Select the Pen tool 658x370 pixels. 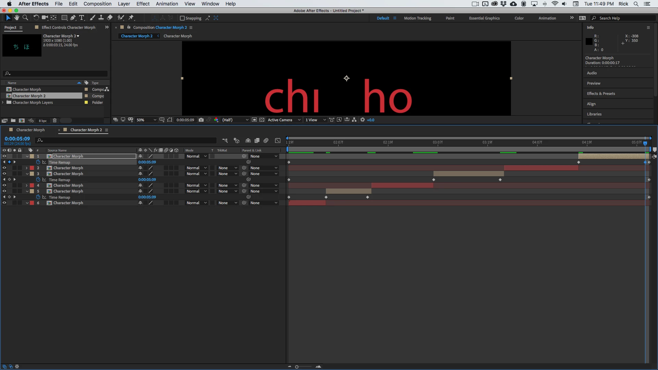tap(73, 18)
